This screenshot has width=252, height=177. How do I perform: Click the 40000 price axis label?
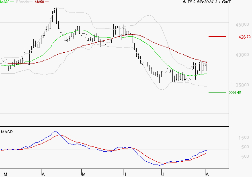pyautogui.click(x=242, y=55)
